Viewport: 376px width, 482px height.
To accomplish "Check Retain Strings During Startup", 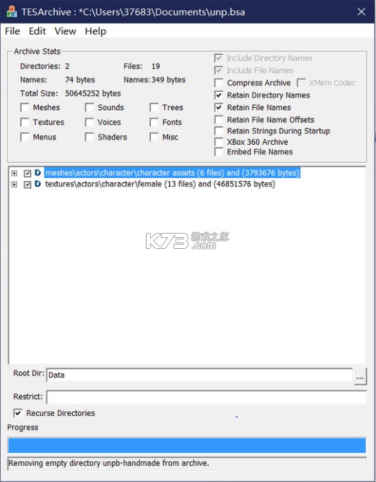I will (x=219, y=131).
